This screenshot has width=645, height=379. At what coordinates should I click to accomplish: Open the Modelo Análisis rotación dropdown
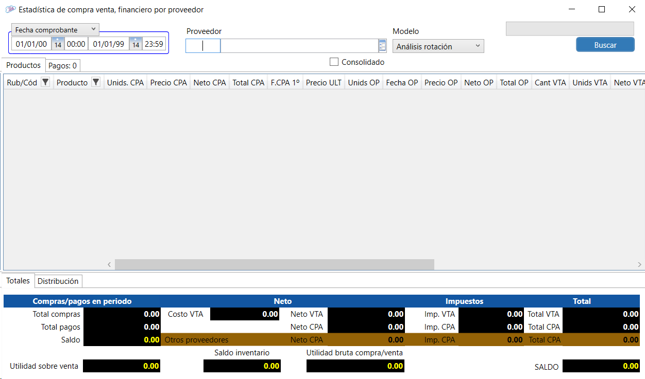pos(438,46)
